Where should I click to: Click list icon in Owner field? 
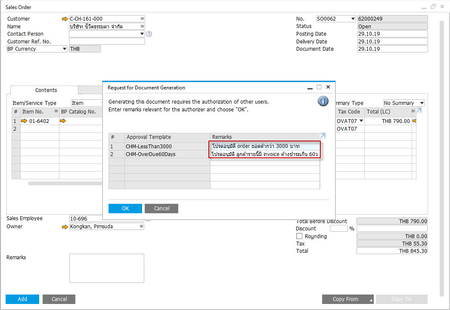click(x=142, y=226)
